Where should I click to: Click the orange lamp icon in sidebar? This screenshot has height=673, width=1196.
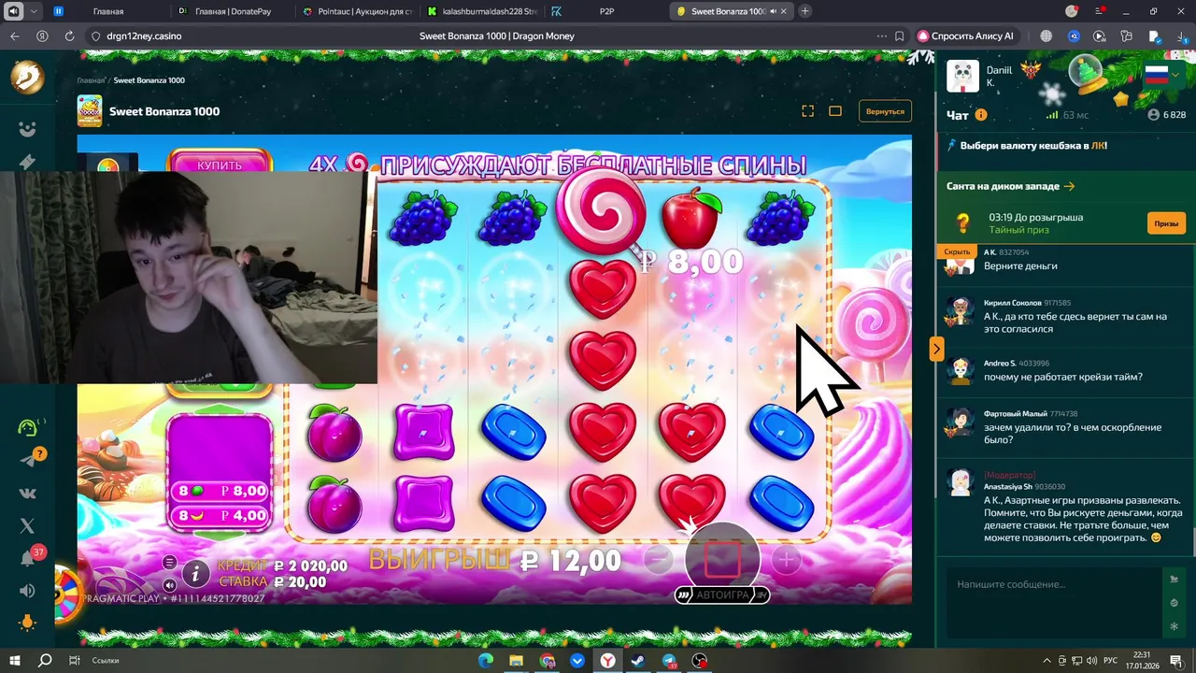pos(27,623)
